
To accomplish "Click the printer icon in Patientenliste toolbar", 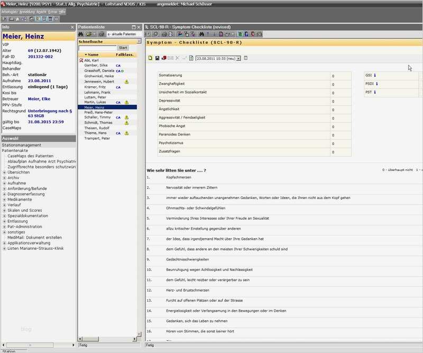I will tap(101, 34).
